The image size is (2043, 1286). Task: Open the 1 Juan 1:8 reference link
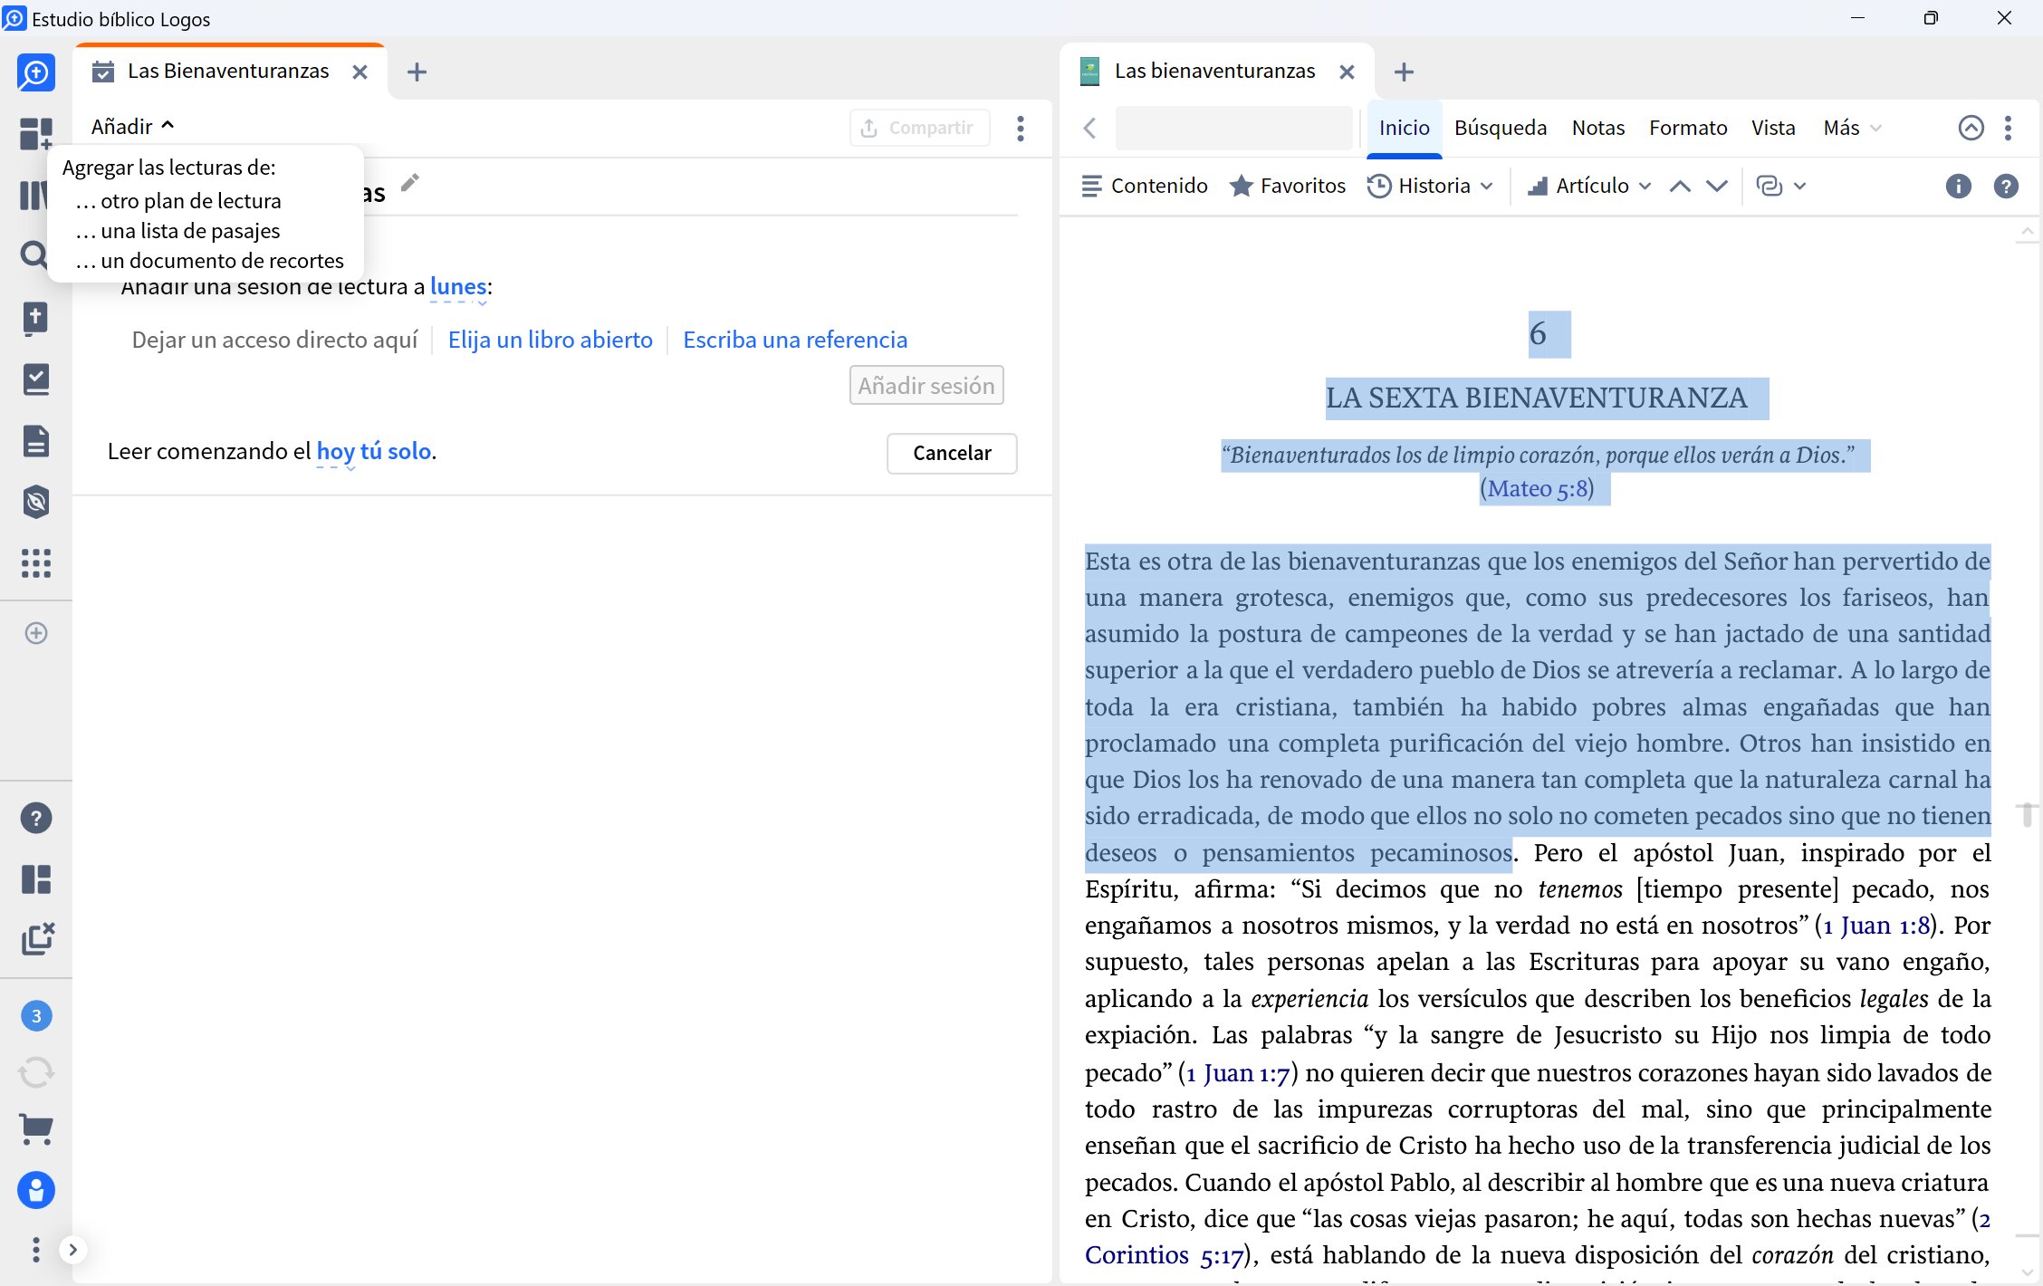(1876, 926)
